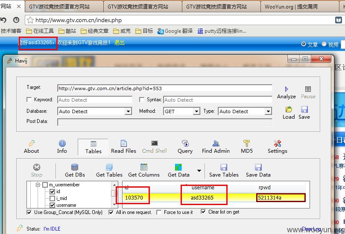Screen dimensions: 345x234
Task: Close the first browser tab
Action: point(19,6)
